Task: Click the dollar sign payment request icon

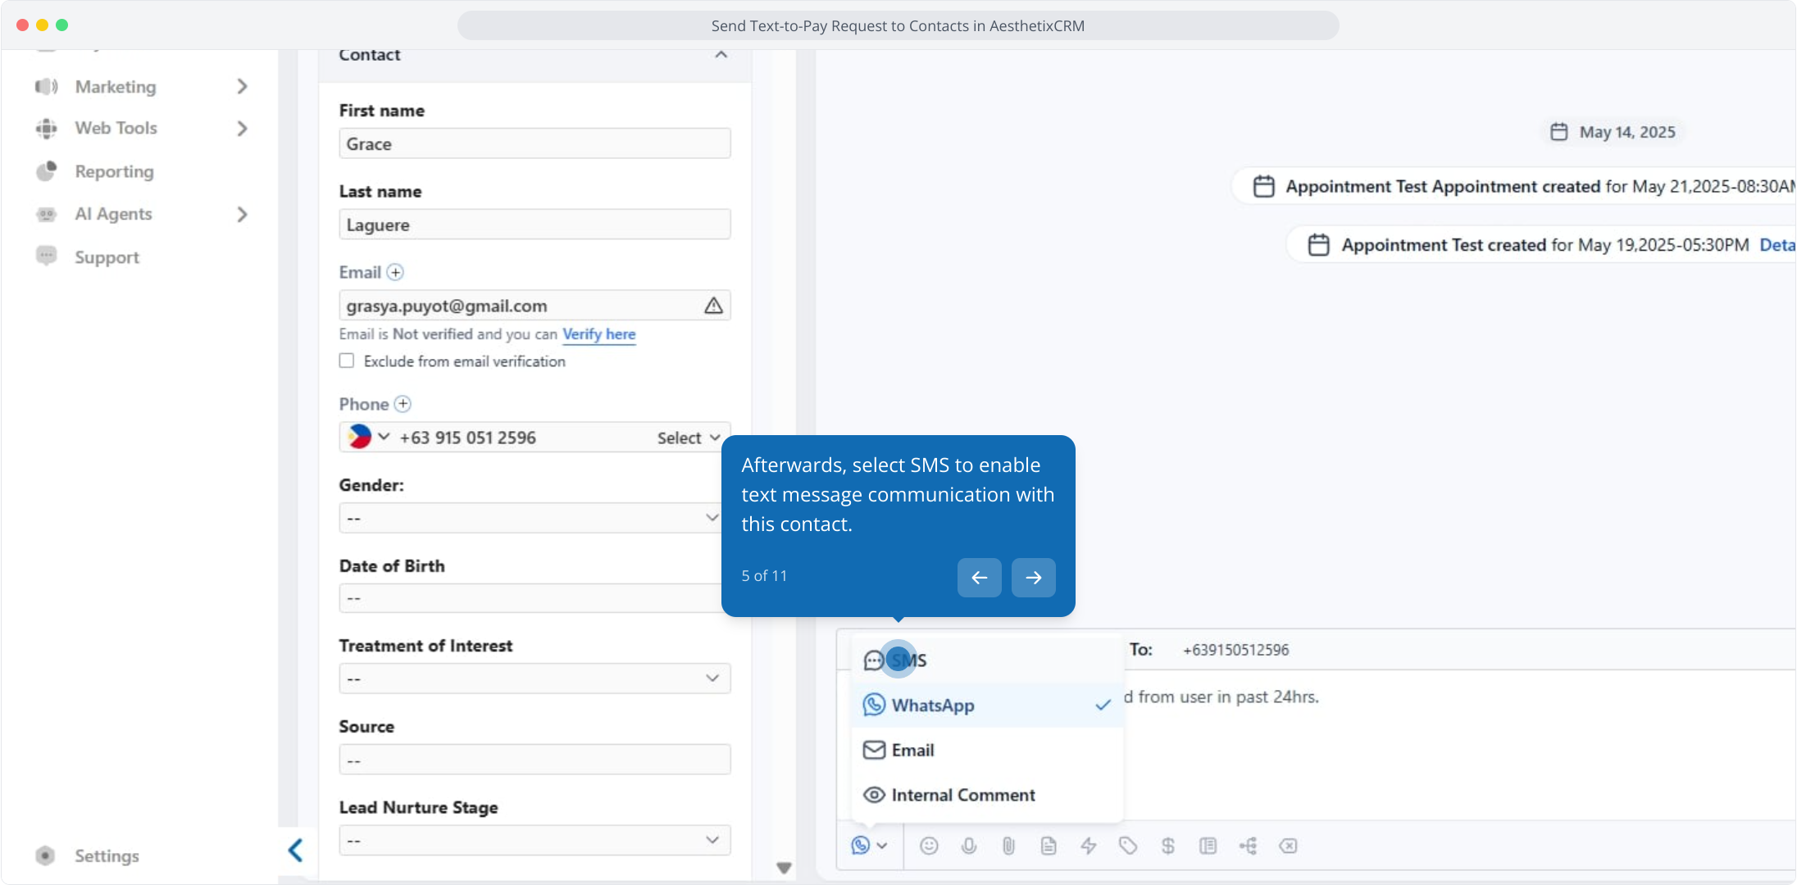Action: click(1168, 846)
